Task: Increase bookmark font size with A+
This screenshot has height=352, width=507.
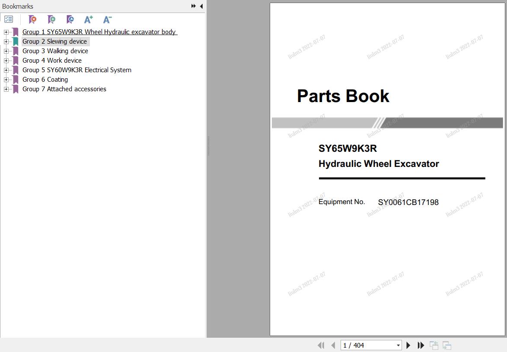Action: click(89, 19)
